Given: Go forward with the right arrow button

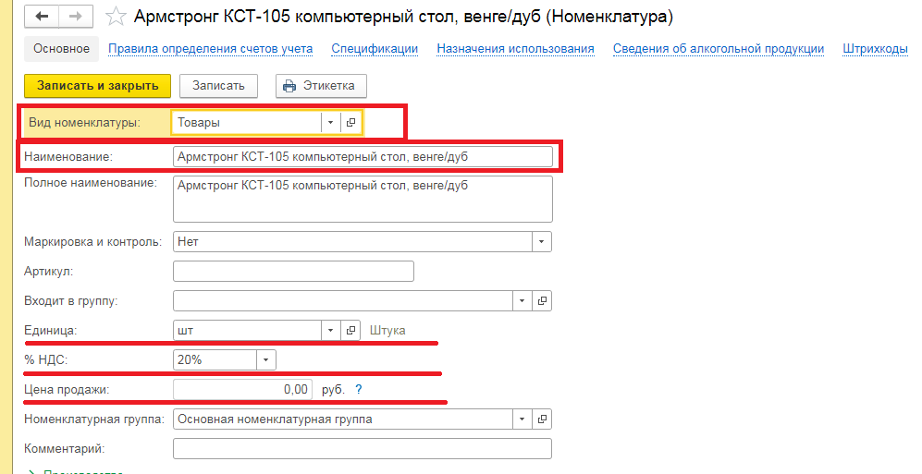Looking at the screenshot, I should (75, 17).
